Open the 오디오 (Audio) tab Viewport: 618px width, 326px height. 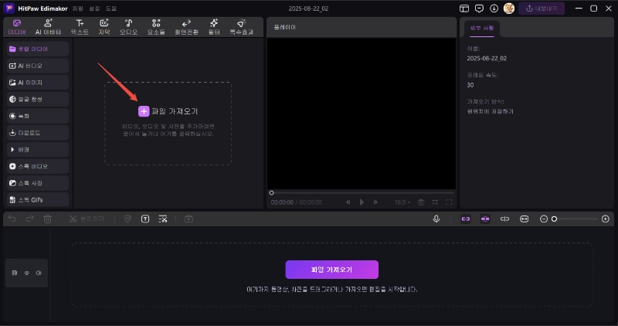tap(128, 27)
